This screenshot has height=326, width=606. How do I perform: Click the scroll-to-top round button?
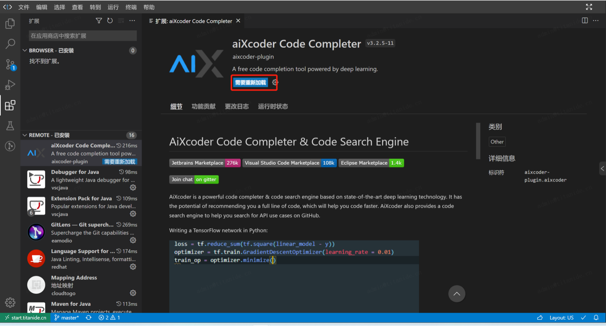pos(457,294)
